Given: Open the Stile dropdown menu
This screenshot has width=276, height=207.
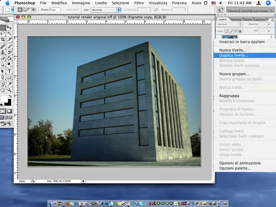Looking at the screenshot, I should pyautogui.click(x=105, y=9).
